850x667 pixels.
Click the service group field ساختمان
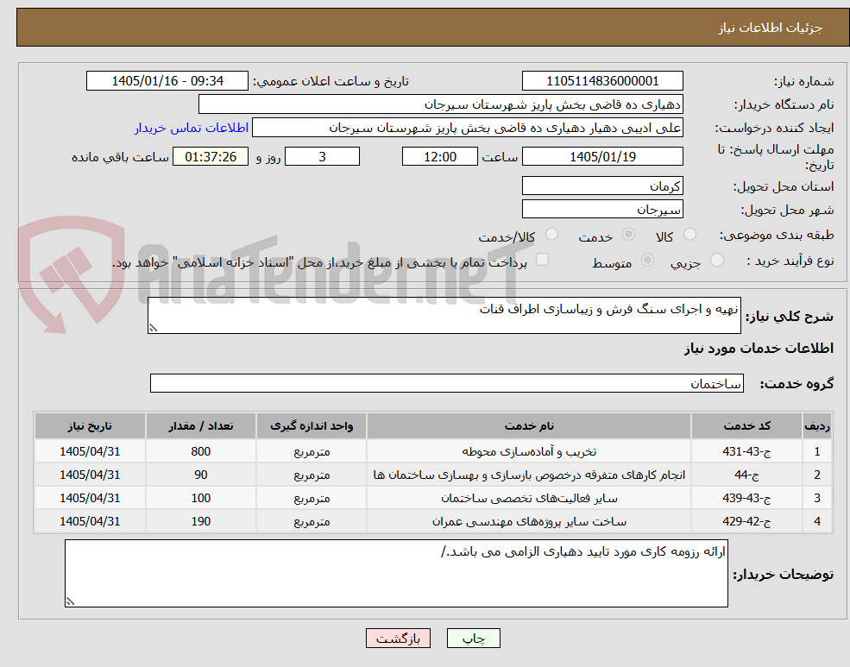(x=447, y=383)
